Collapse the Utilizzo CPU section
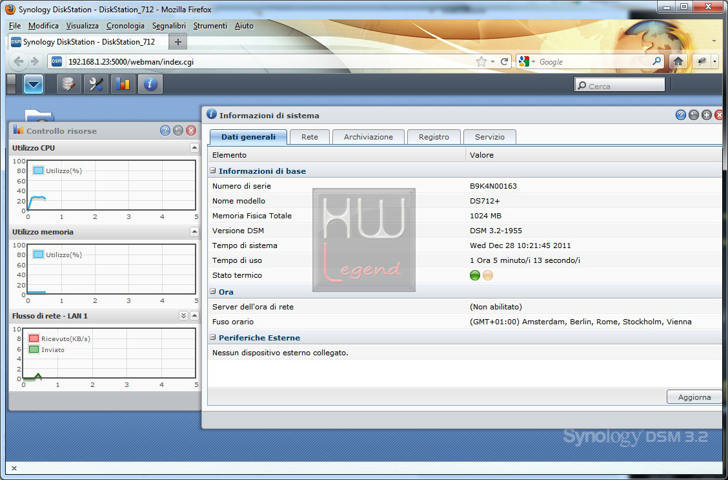The image size is (728, 480). (x=194, y=148)
